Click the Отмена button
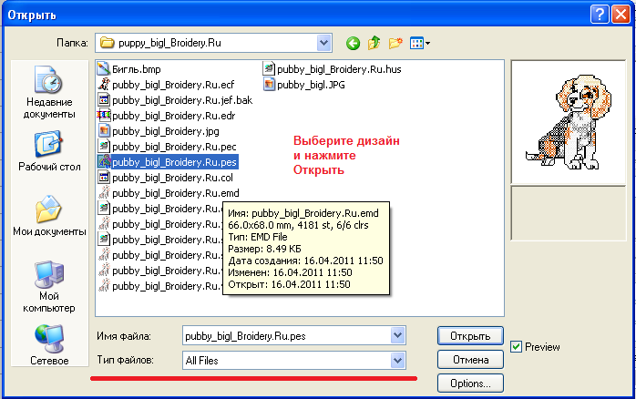The height and width of the screenshot is (399, 636). (470, 359)
